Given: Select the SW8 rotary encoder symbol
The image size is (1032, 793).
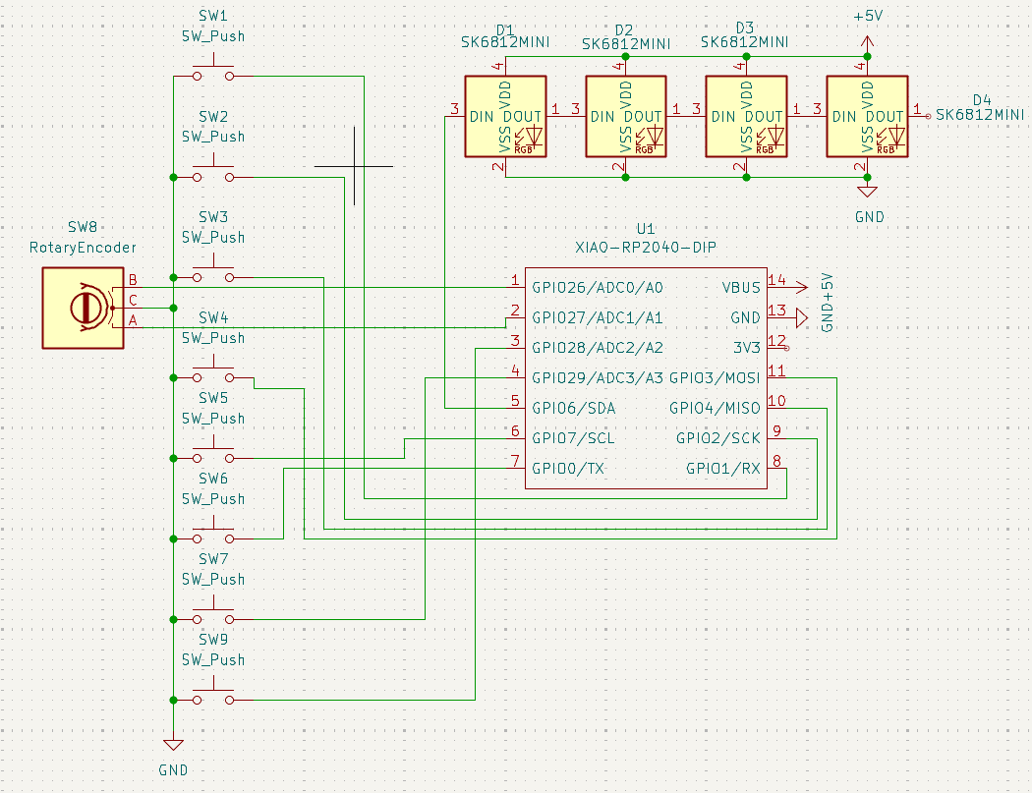Looking at the screenshot, I should coord(84,308).
